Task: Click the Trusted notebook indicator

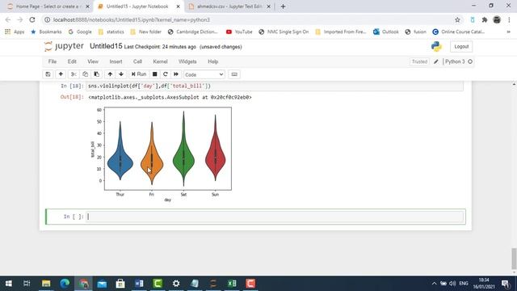Action: coord(419,61)
